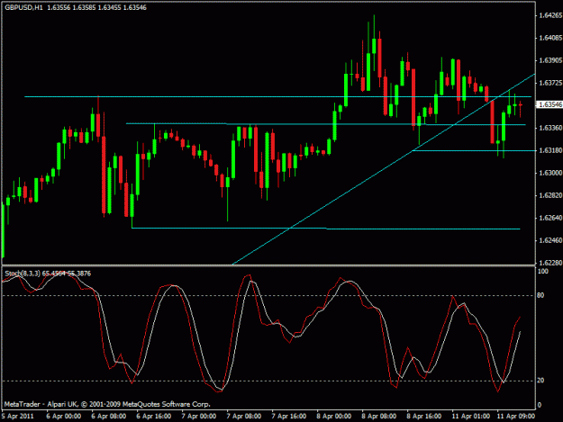Click the 1.63725 price axis label

(x=550, y=83)
